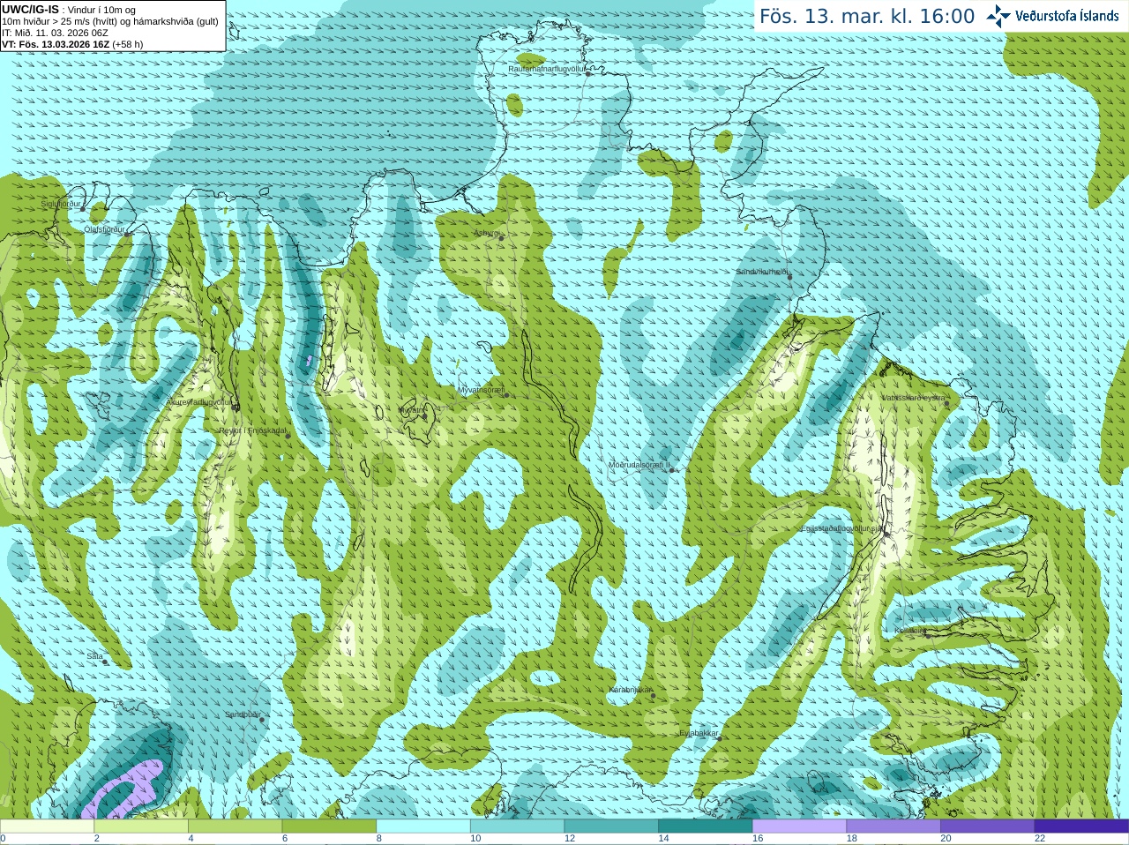
Task: Click the Fös. 13. mar. kl. 16:00 timestamp
Action: tap(867, 16)
